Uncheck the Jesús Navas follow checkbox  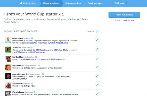[x=97, y=40]
